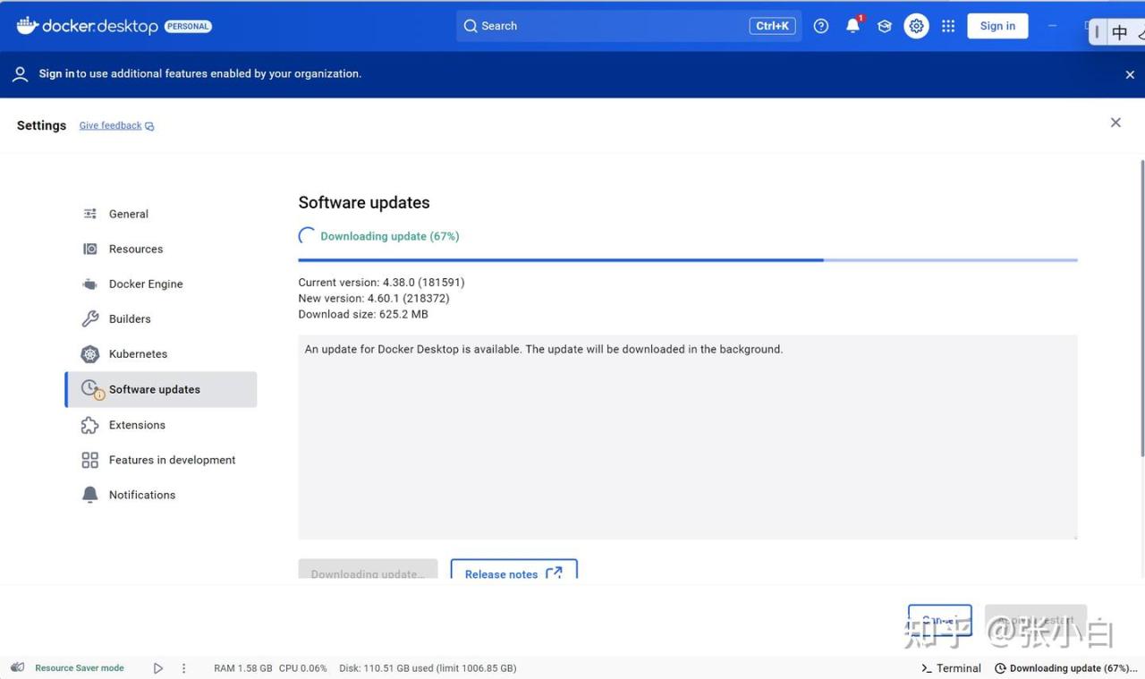Open the Kubernetes settings page
This screenshot has height=679, width=1145.
click(x=138, y=353)
